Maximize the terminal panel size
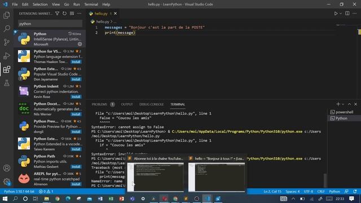The height and width of the screenshot is (203, 361). tap(349, 104)
